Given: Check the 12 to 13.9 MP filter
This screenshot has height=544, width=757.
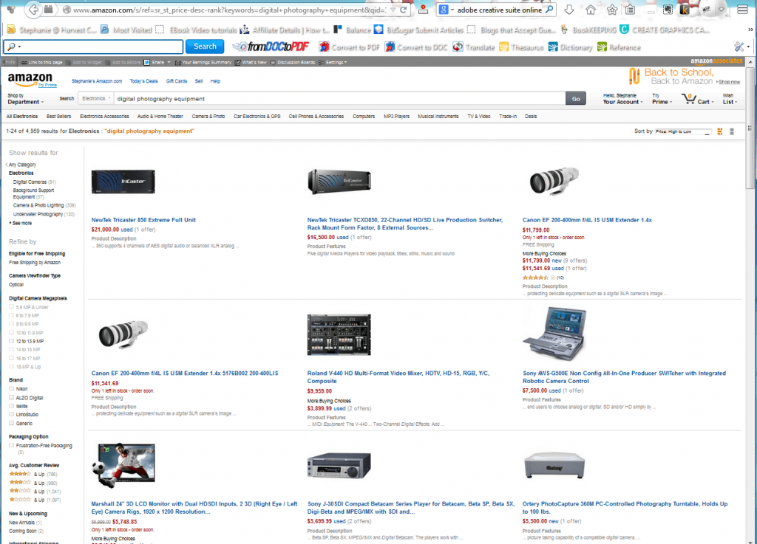Looking at the screenshot, I should click(x=12, y=341).
